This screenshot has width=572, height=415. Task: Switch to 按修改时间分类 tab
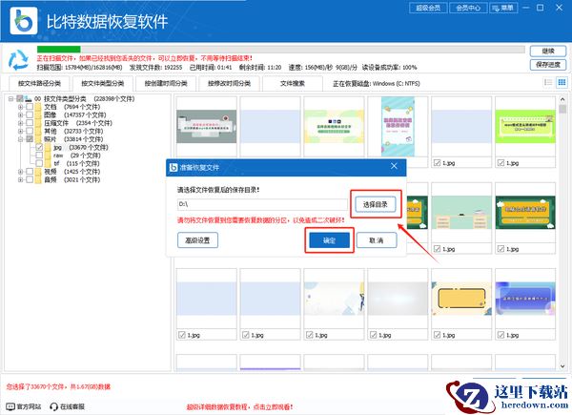(229, 84)
